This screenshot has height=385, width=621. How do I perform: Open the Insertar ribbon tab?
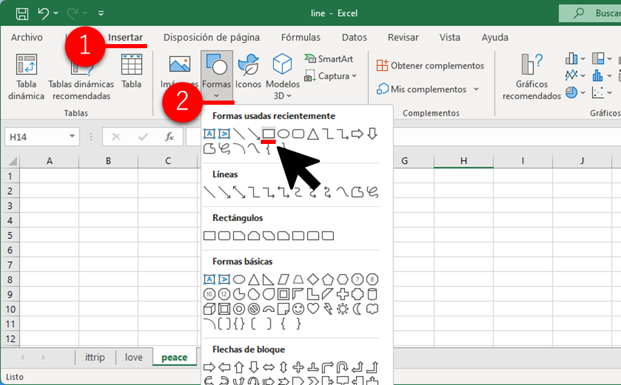pyautogui.click(x=125, y=37)
